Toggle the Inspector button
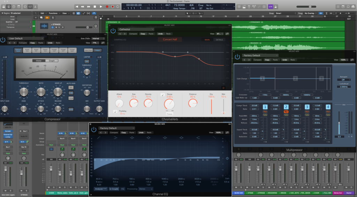The image size is (357, 197). pyautogui.click(x=9, y=7)
